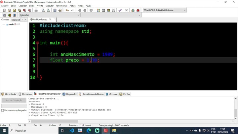Open the Exibir menu
The height and width of the screenshot is (134, 238).
[32, 6]
